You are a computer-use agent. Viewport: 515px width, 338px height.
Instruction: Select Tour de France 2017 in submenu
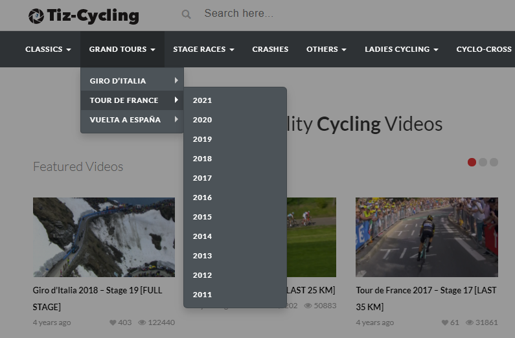click(x=235, y=178)
